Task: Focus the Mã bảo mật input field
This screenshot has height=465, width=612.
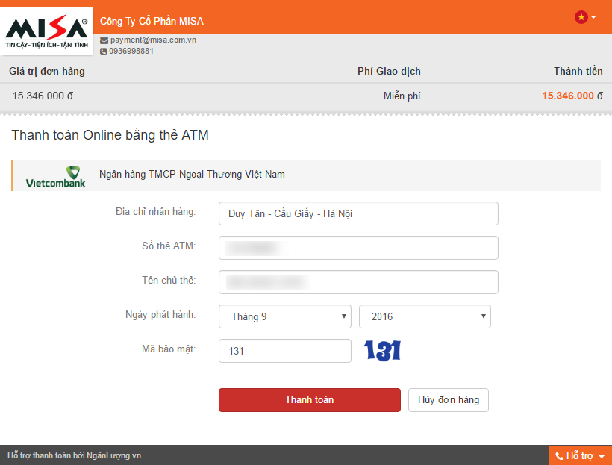Action: tap(285, 351)
